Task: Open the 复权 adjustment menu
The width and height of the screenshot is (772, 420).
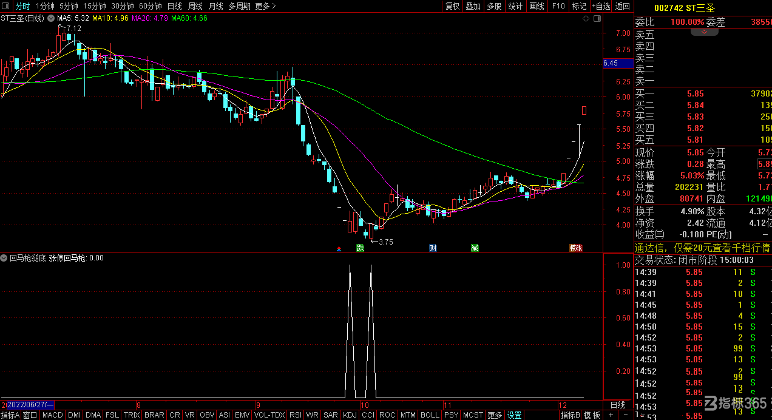Action: tap(452, 6)
